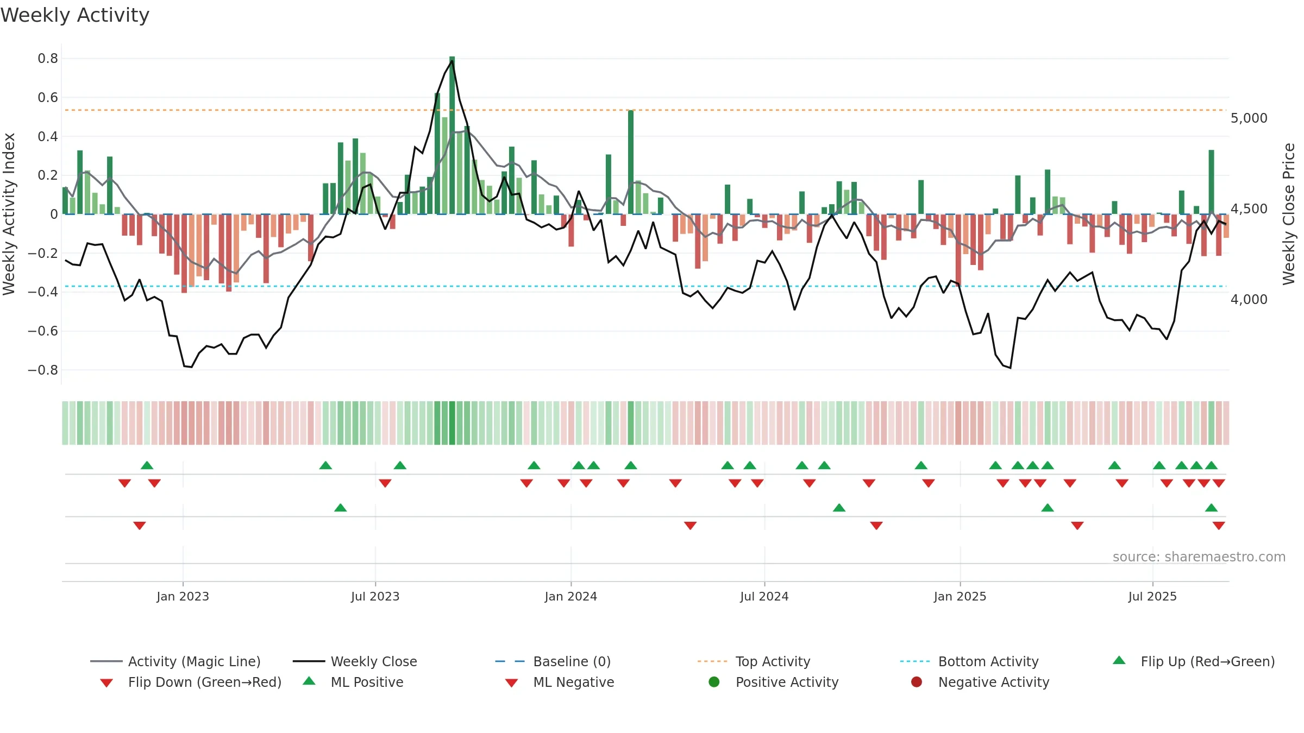
Task: Click the Jan 2024 axis label
Action: pyautogui.click(x=570, y=596)
